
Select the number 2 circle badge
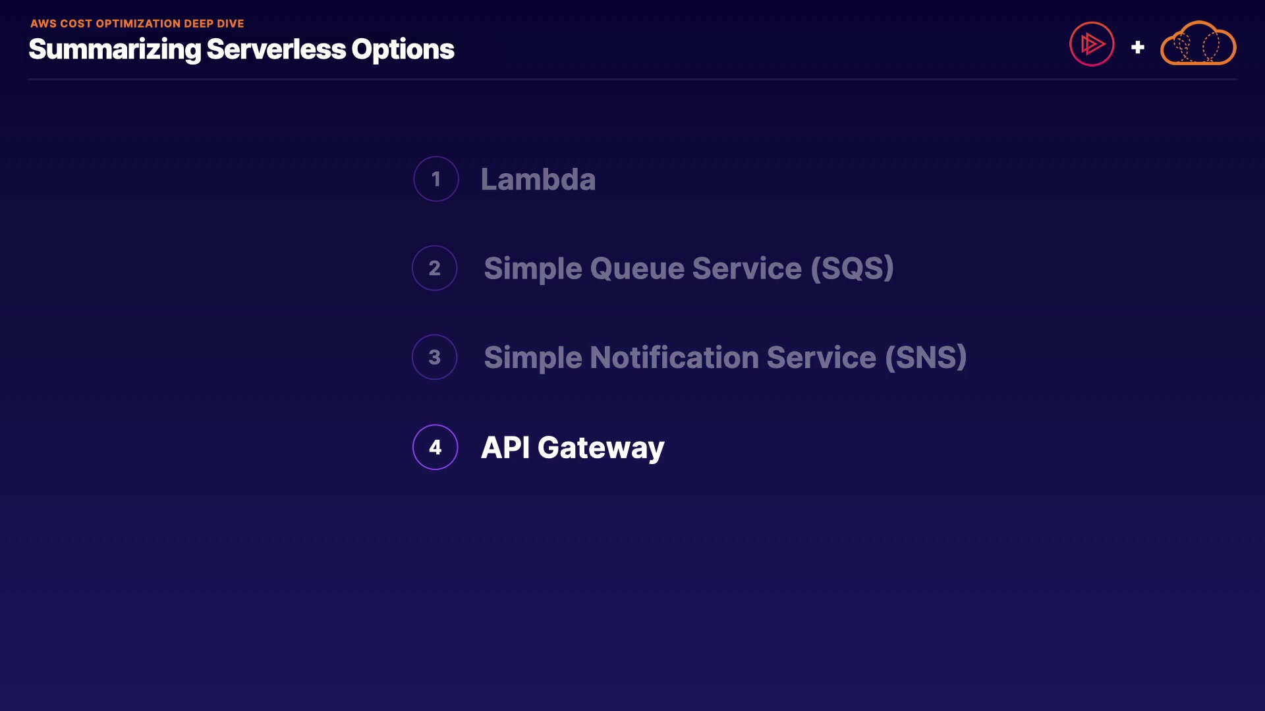click(x=434, y=268)
